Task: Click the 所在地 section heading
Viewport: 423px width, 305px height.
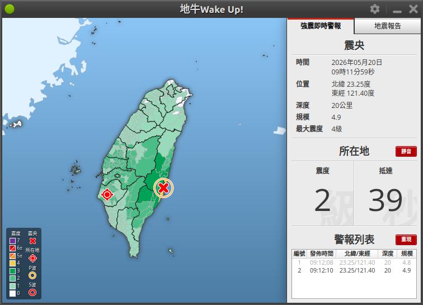Action: pyautogui.click(x=354, y=151)
